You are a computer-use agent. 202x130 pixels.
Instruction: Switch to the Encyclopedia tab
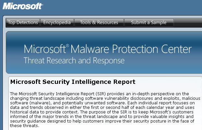[57, 23]
